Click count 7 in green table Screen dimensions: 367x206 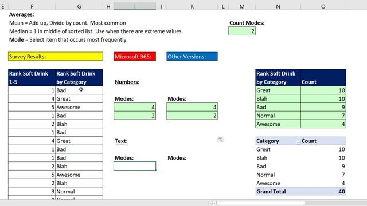click(323, 116)
